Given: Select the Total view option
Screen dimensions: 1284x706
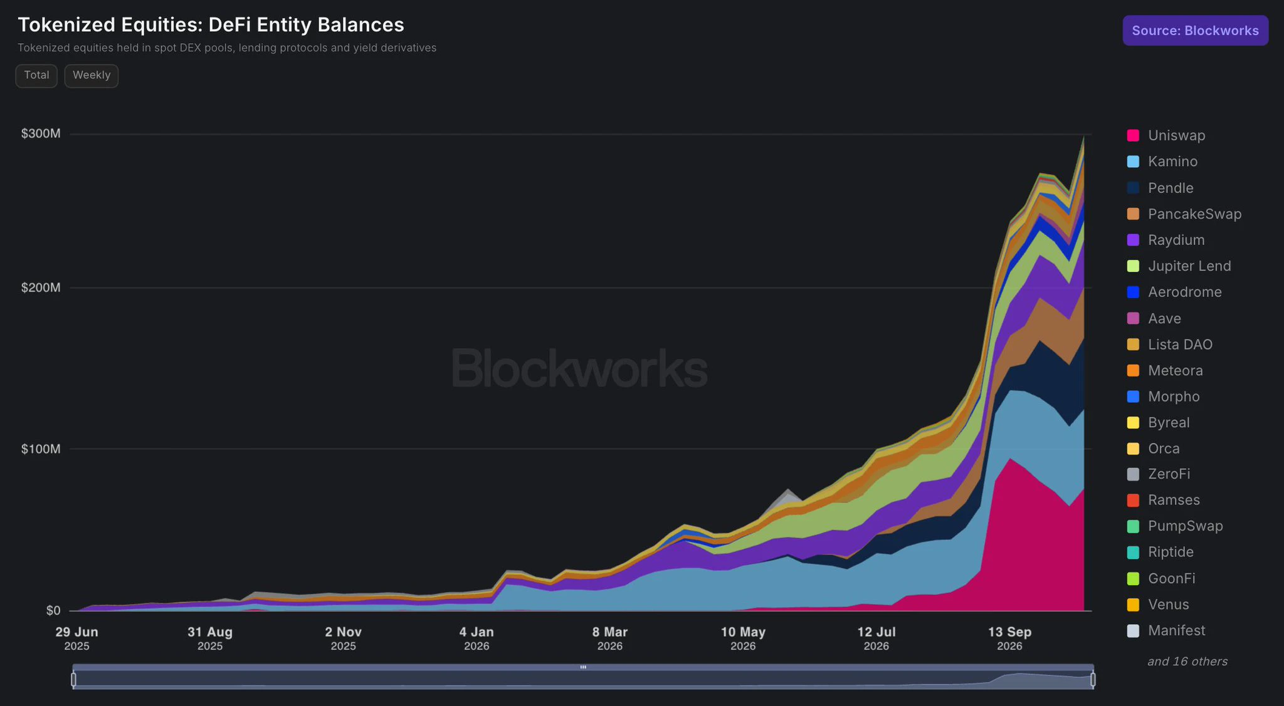Looking at the screenshot, I should (x=36, y=76).
